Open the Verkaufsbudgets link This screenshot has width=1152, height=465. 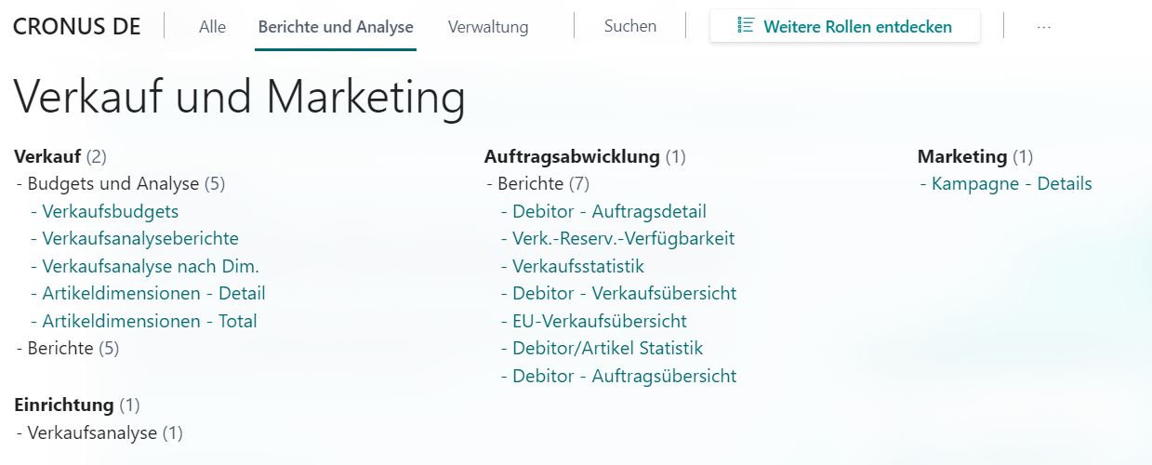click(111, 211)
